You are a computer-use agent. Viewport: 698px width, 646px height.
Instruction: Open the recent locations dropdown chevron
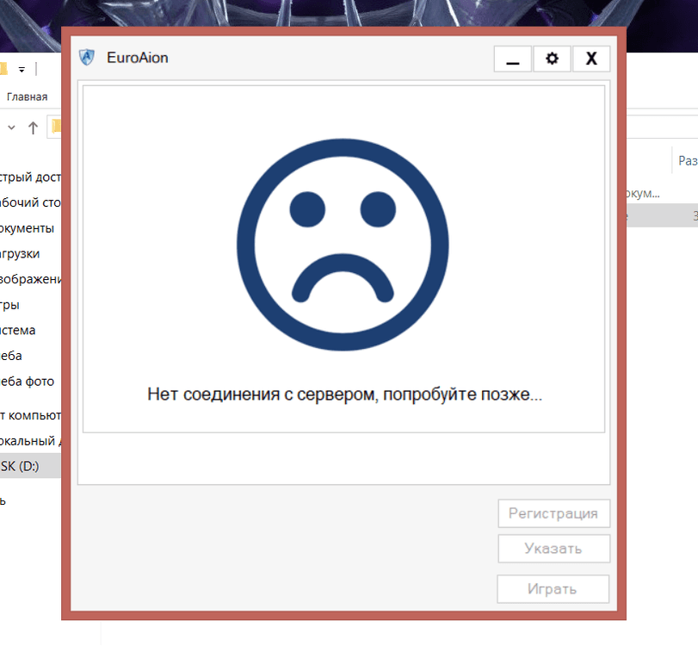click(11, 128)
